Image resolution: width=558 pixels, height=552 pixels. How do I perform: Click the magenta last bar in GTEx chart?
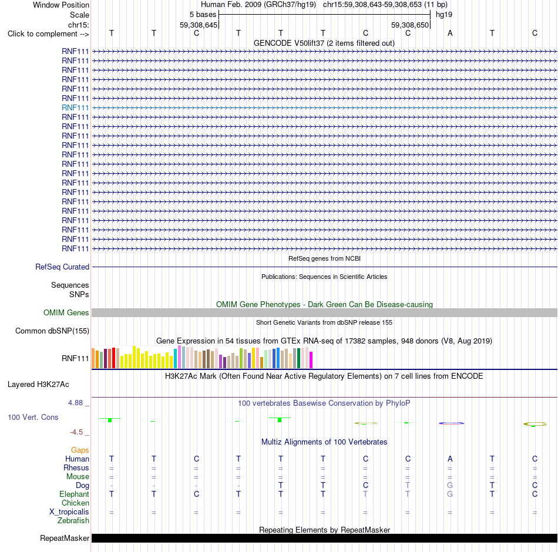tap(311, 360)
